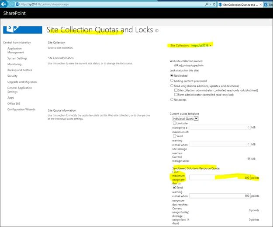Screen dimensions: 273x227
Task: Click the search magnifier icon in address bar
Action: click(x=207, y=4)
